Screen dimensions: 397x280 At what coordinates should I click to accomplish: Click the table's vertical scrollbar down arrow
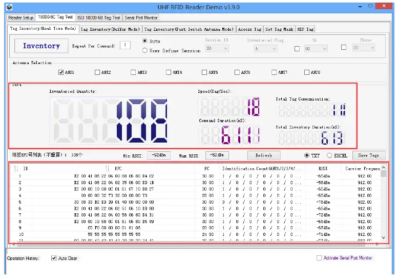[383, 237]
